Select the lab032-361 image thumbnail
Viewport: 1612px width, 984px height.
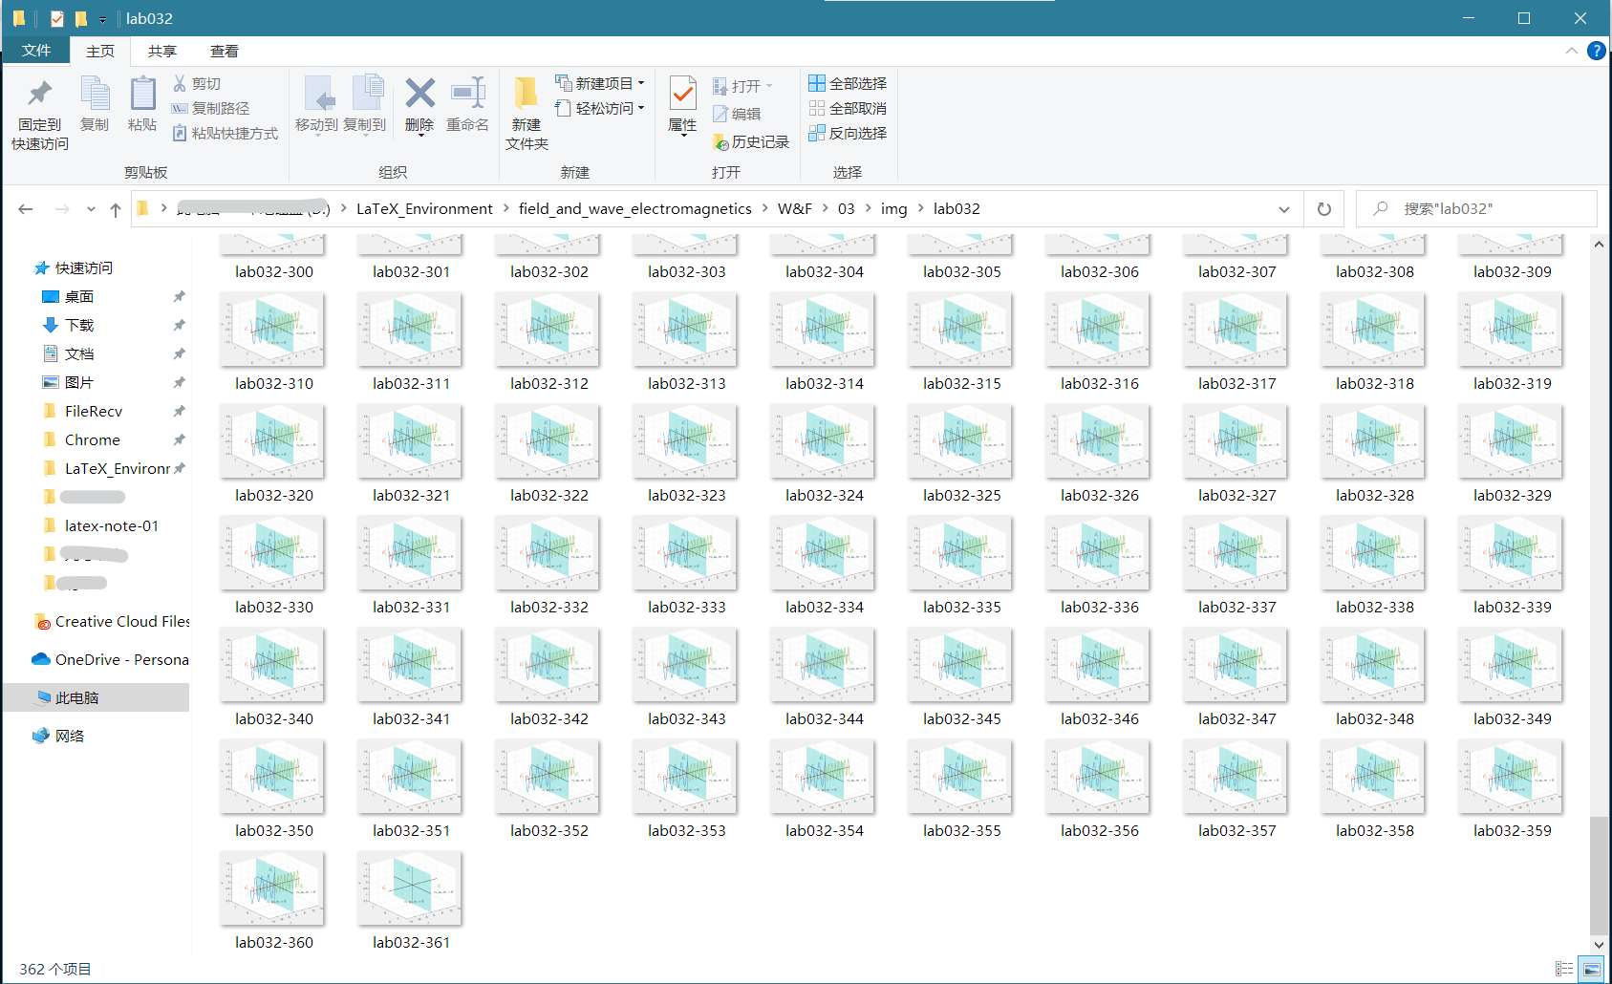pos(410,889)
